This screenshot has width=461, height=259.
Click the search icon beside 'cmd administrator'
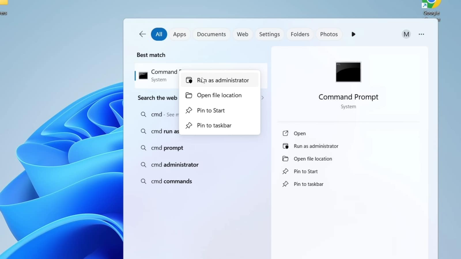click(x=143, y=165)
